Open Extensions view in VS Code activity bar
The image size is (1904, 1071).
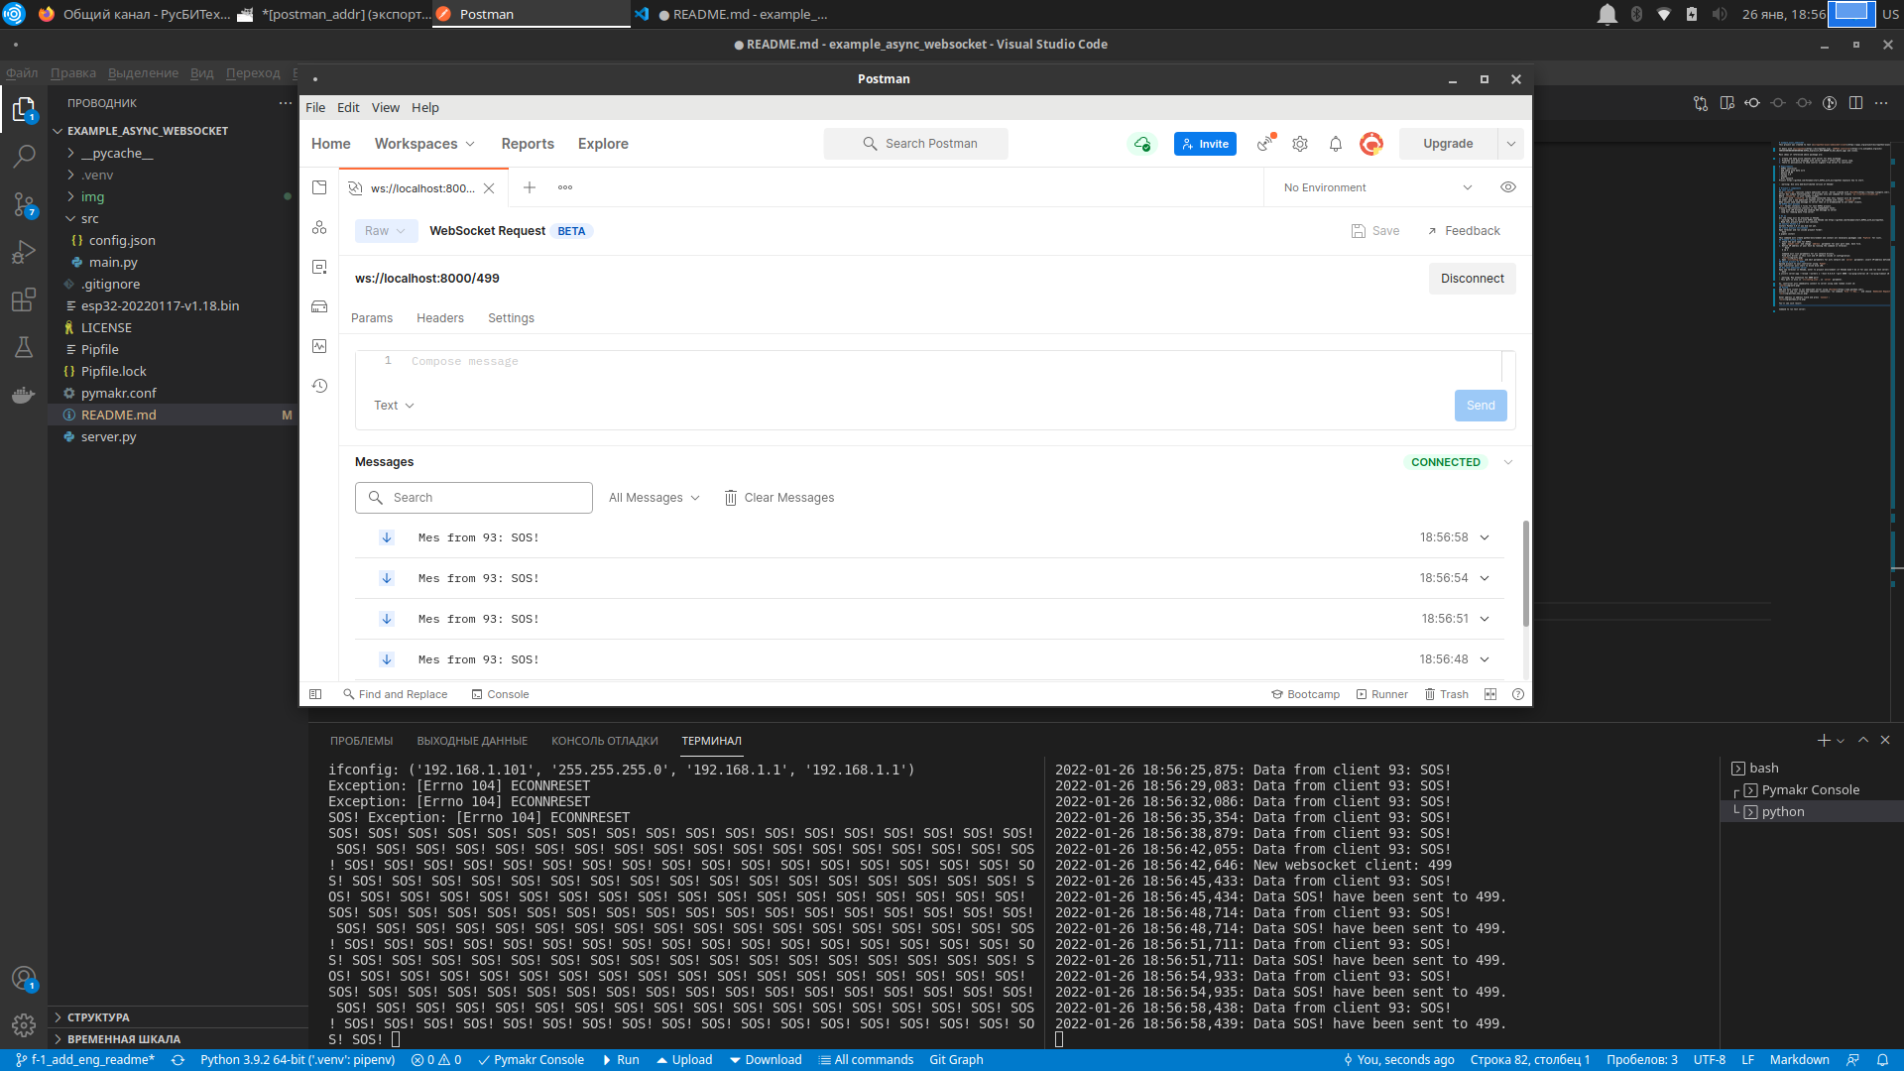tap(24, 299)
